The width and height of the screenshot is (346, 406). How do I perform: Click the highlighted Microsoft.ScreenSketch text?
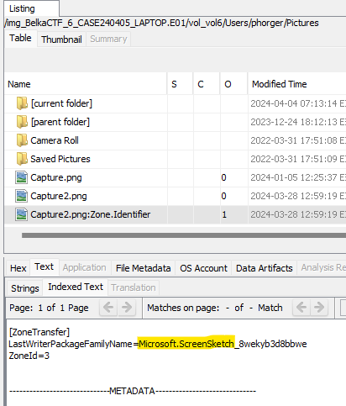pos(186,344)
